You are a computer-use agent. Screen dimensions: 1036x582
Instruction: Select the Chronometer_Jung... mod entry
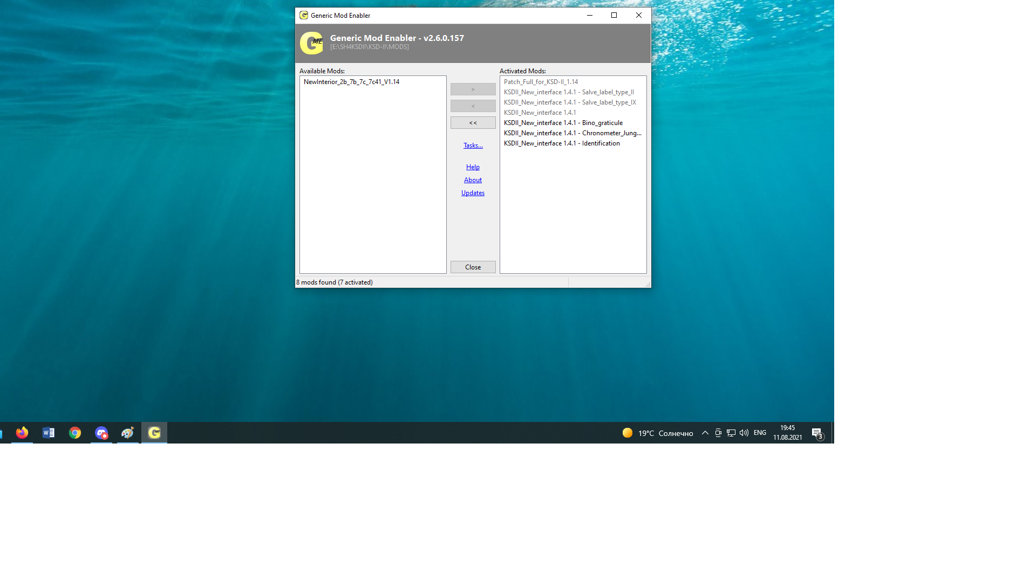coord(572,133)
